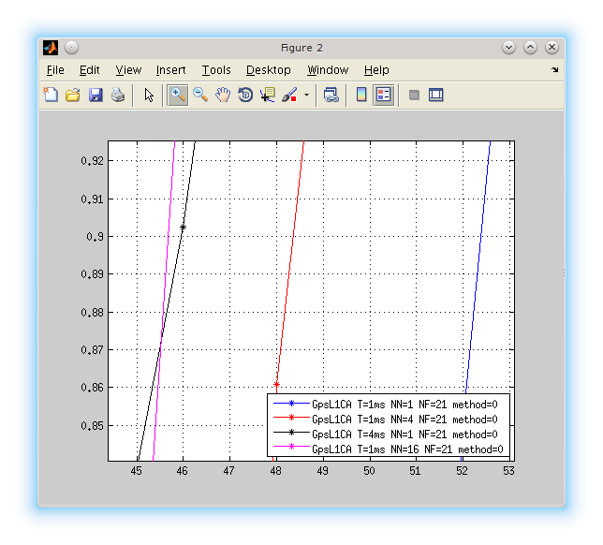Save the figure with the floppy icon
Viewport: 603px width, 545px height.
pos(96,95)
